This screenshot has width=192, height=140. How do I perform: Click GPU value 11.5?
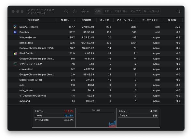(x=178, y=48)
